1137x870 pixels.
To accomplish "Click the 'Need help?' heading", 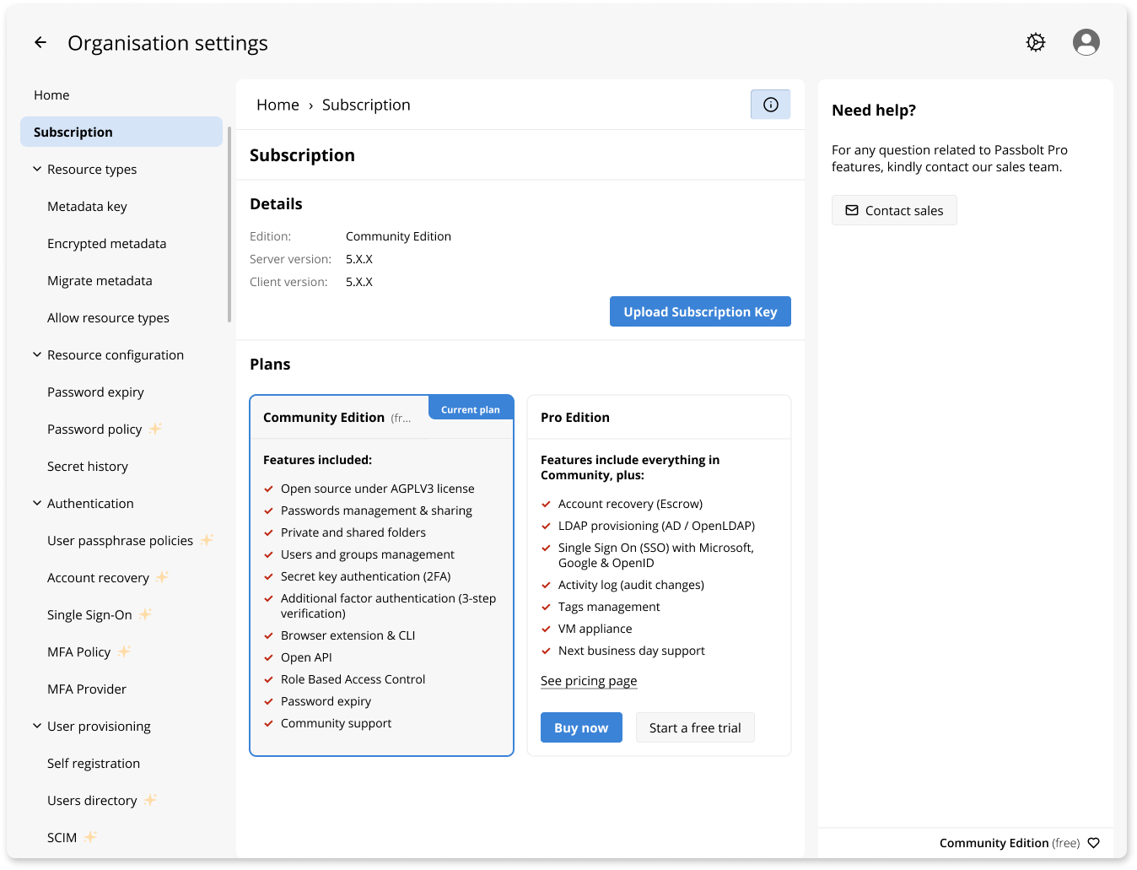I will 874,111.
